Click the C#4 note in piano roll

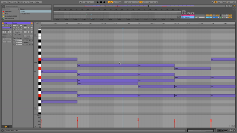point(193,68)
